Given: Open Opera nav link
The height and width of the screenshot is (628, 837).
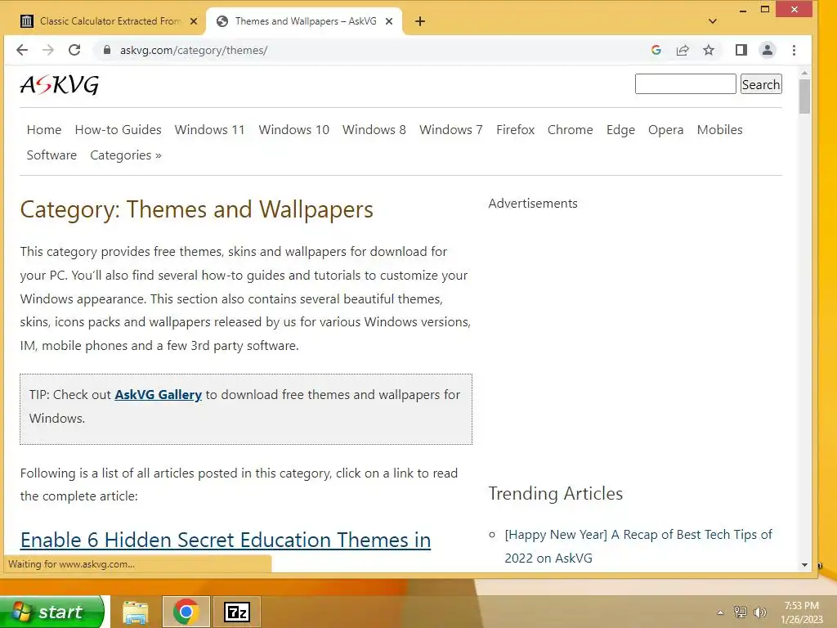Looking at the screenshot, I should click(x=665, y=130).
